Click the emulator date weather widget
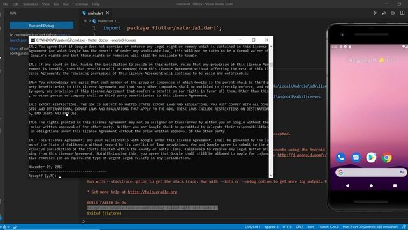 pos(370,60)
